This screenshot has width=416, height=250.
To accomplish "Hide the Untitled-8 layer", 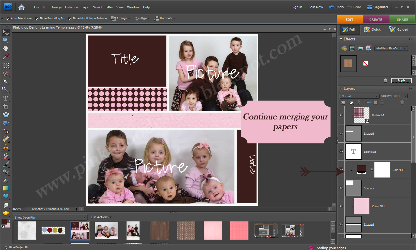I will pos(341,115).
